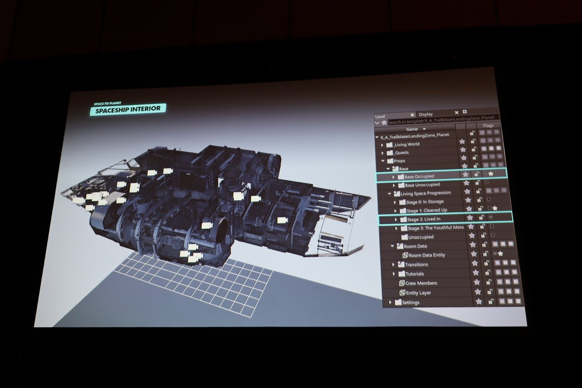
Task: Click the star icon on the Settings row
Action: click(x=478, y=301)
